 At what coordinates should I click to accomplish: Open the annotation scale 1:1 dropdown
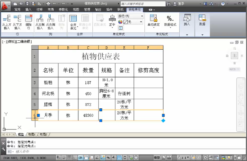pyautogui.click(x=184, y=157)
